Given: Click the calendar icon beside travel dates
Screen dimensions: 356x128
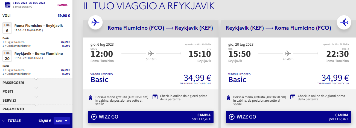Looking at the screenshot, I should pyautogui.click(x=8, y=4).
